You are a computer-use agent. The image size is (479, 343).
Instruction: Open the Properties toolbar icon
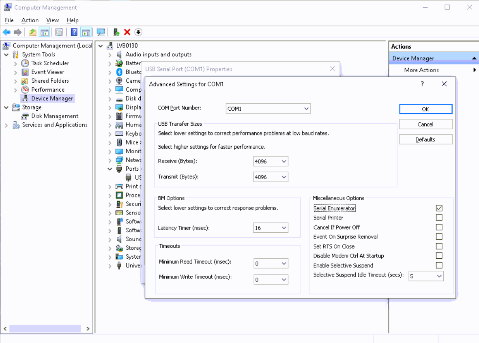point(59,32)
